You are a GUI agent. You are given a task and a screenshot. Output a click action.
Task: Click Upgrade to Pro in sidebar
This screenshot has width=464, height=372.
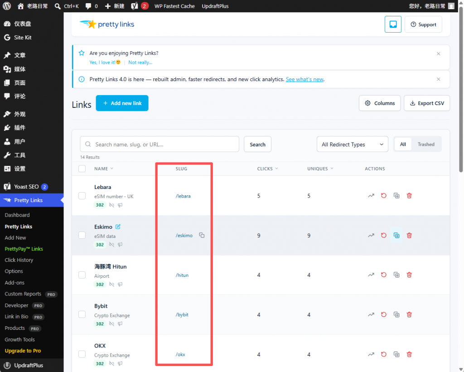pyautogui.click(x=23, y=351)
